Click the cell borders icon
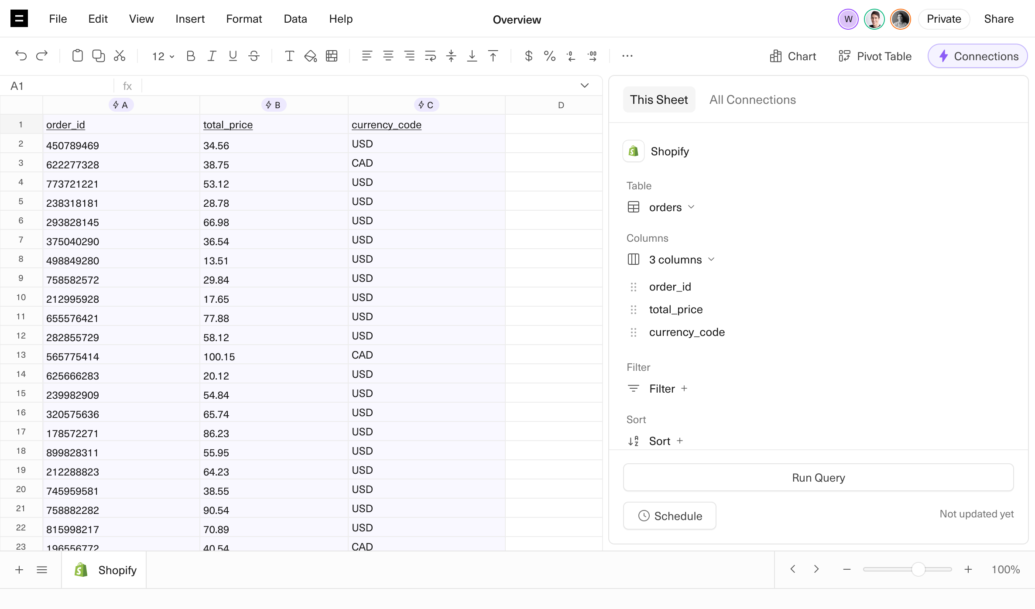 click(332, 56)
